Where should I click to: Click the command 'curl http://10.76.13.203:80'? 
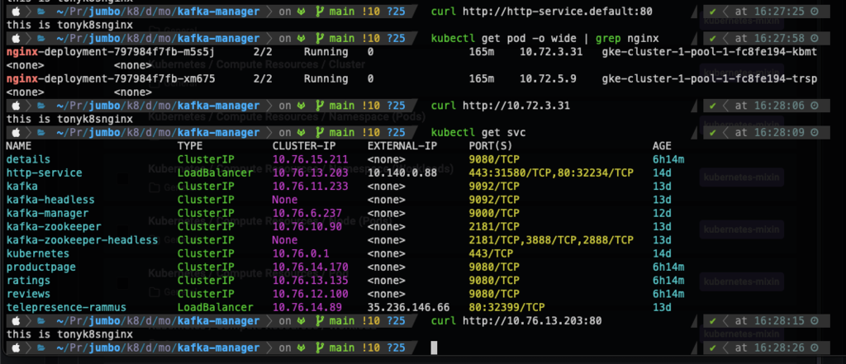pos(516,321)
